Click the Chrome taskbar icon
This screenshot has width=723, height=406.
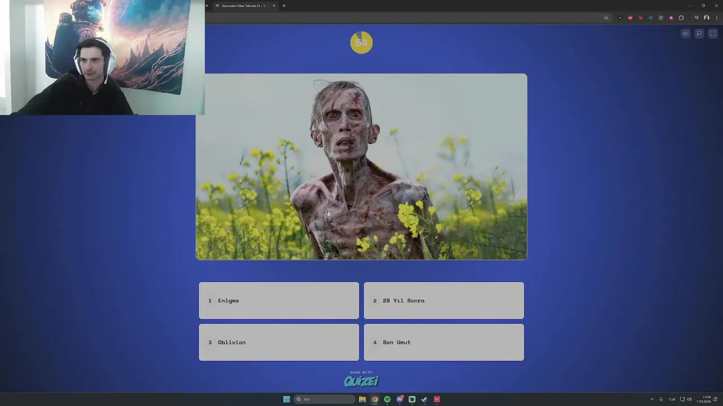point(374,399)
